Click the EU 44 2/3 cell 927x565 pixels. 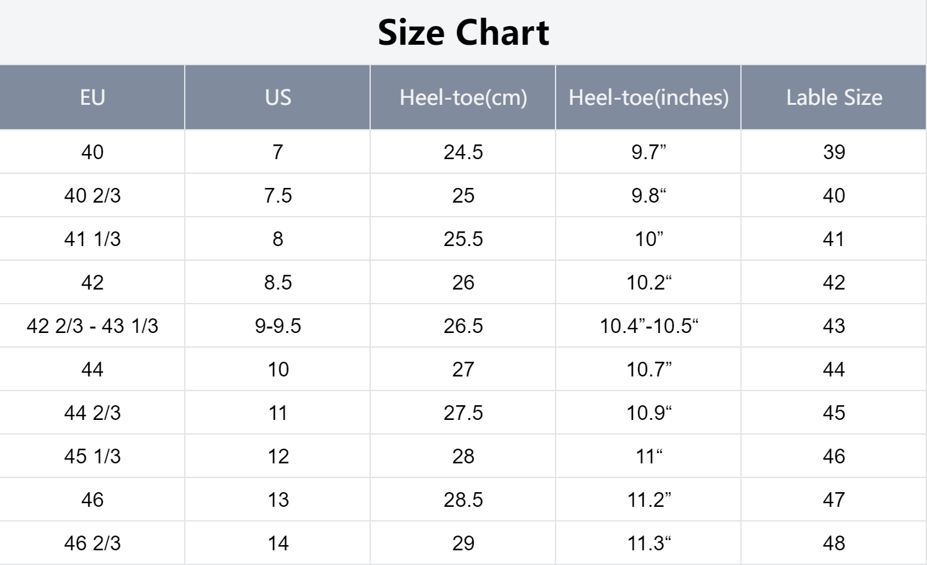[92, 412]
